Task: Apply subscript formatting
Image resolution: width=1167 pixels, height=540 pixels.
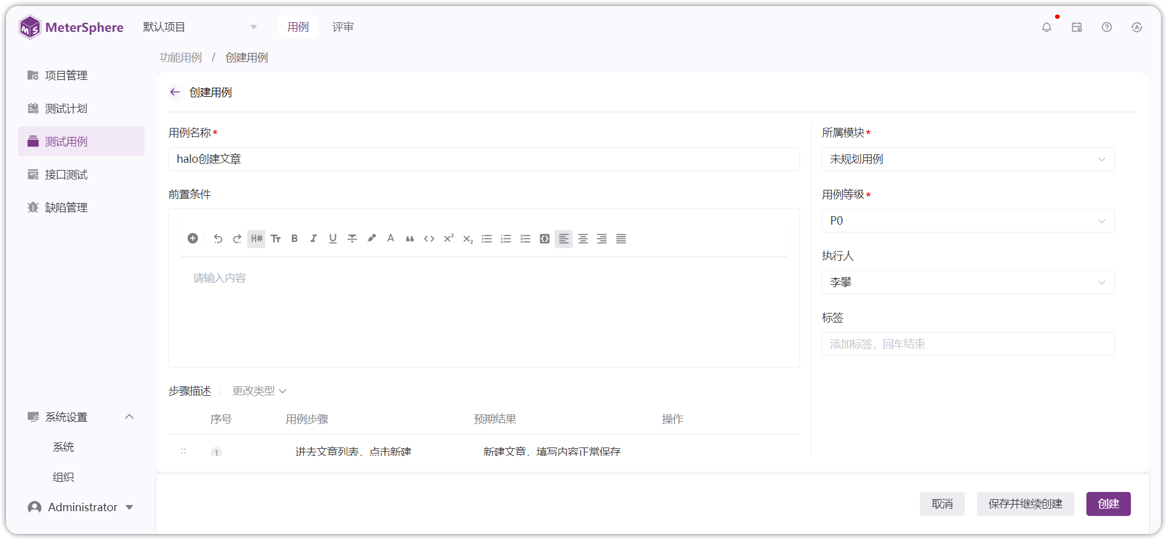Action: coord(467,238)
